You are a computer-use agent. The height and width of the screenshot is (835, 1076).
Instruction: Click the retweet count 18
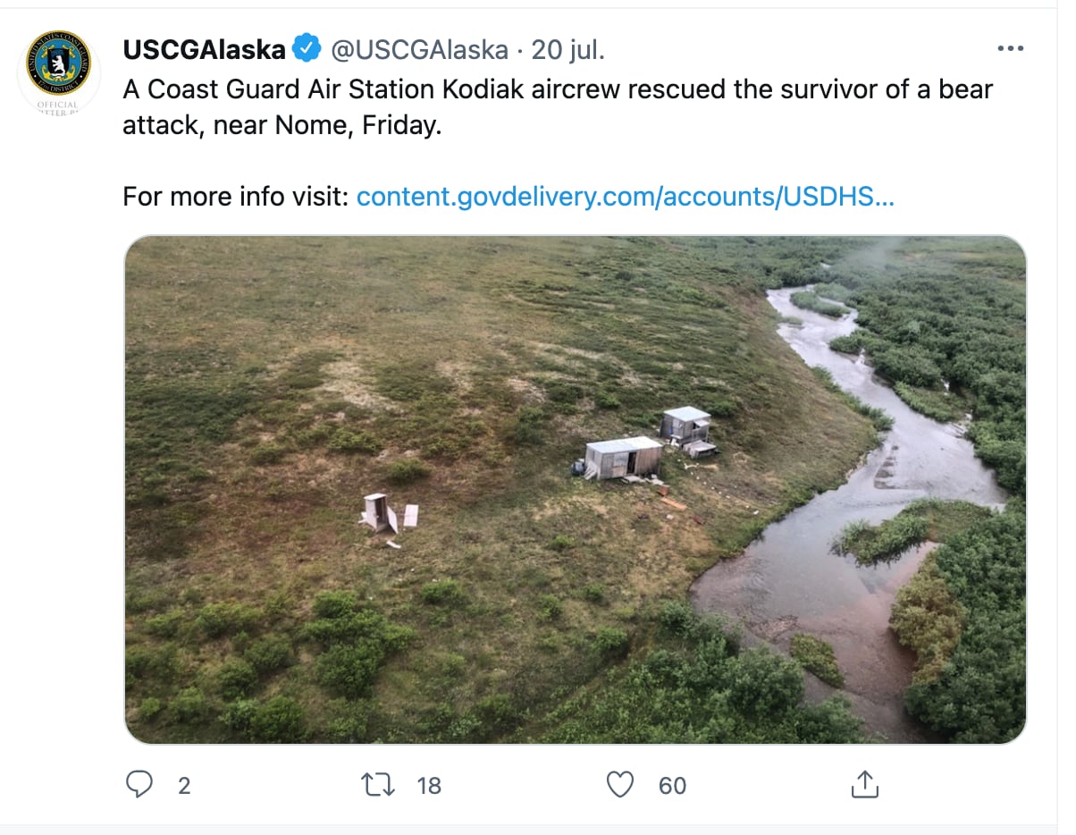(429, 786)
